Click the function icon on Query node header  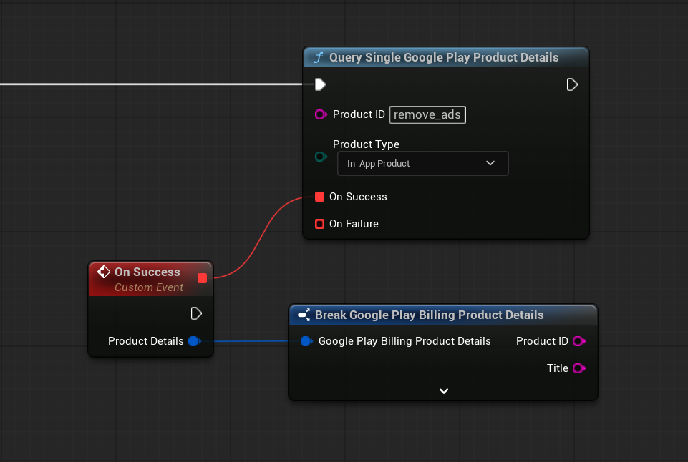319,57
